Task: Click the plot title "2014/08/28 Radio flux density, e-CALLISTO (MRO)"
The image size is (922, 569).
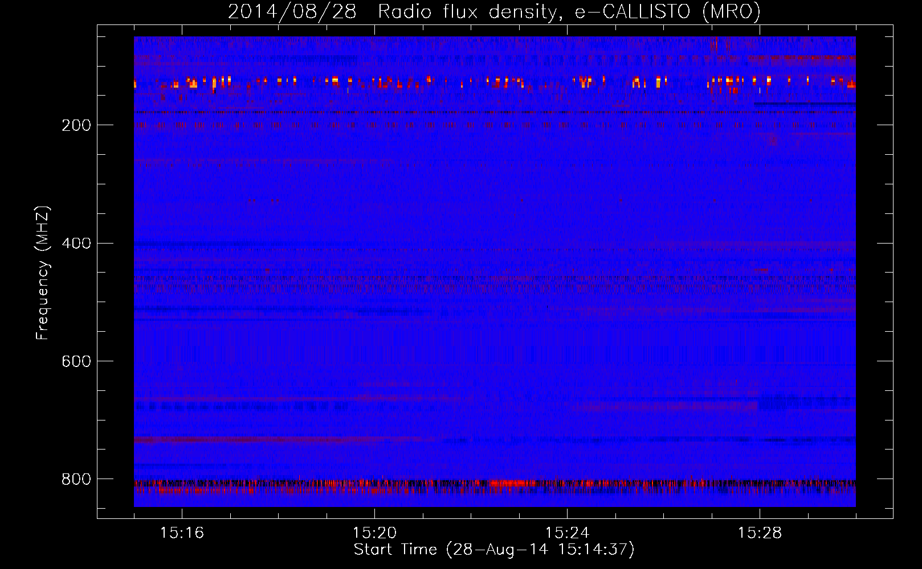Action: (x=494, y=11)
